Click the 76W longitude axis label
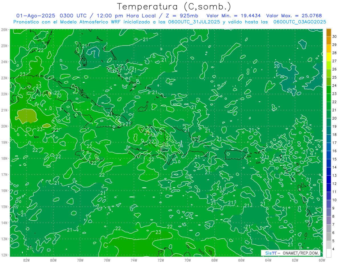This screenshot has width=342, height=264. click(x=107, y=260)
